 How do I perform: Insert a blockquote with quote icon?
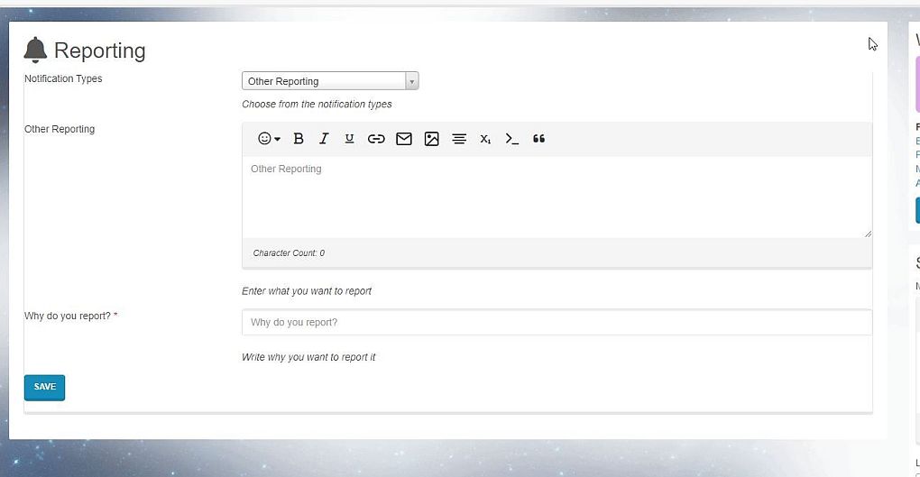[538, 139]
